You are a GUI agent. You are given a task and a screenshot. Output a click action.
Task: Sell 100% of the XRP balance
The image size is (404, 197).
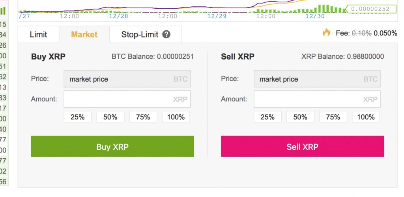[366, 117]
